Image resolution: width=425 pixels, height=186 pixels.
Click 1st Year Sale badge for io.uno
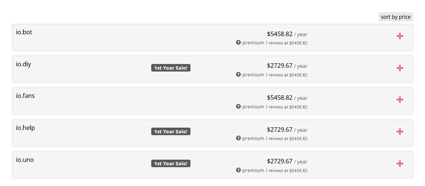click(x=171, y=163)
